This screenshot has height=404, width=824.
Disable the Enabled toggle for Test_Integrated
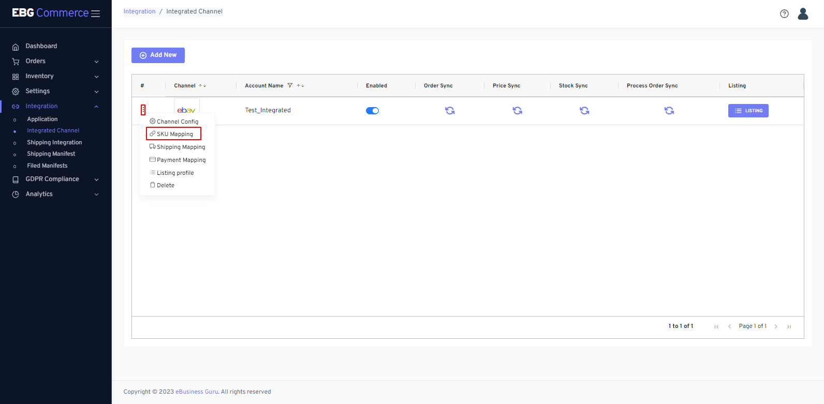[x=372, y=111]
